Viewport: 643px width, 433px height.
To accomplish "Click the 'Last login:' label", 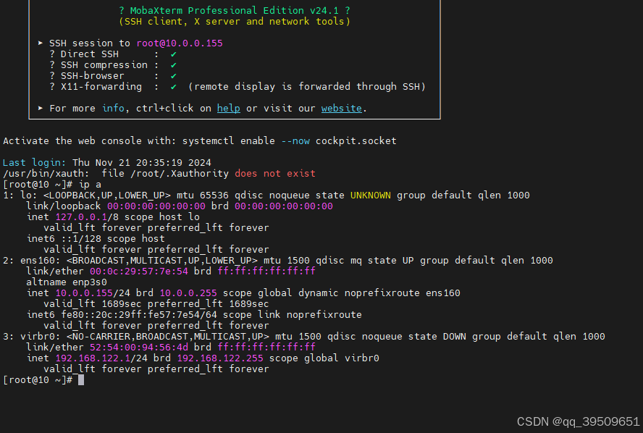I will (34, 163).
